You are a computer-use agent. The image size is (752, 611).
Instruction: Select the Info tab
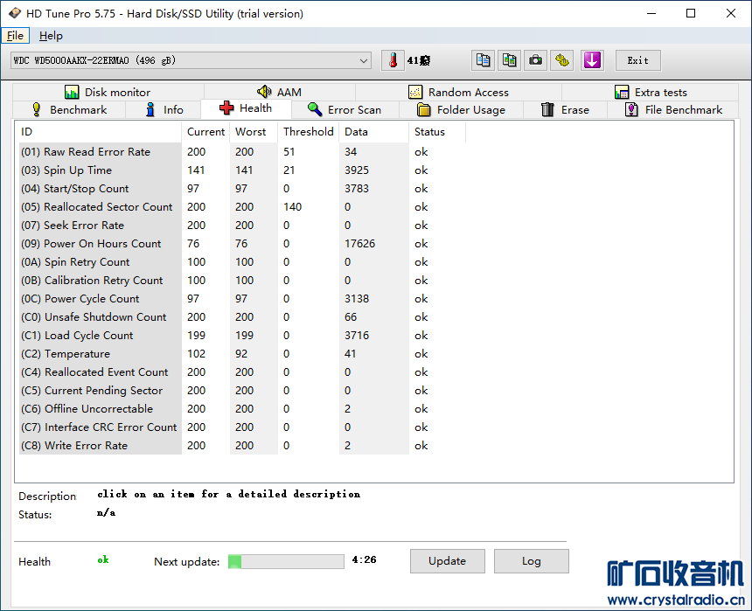coord(164,110)
